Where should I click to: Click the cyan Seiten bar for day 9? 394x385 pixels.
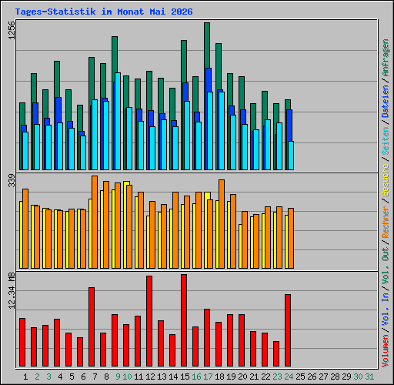click(118, 121)
